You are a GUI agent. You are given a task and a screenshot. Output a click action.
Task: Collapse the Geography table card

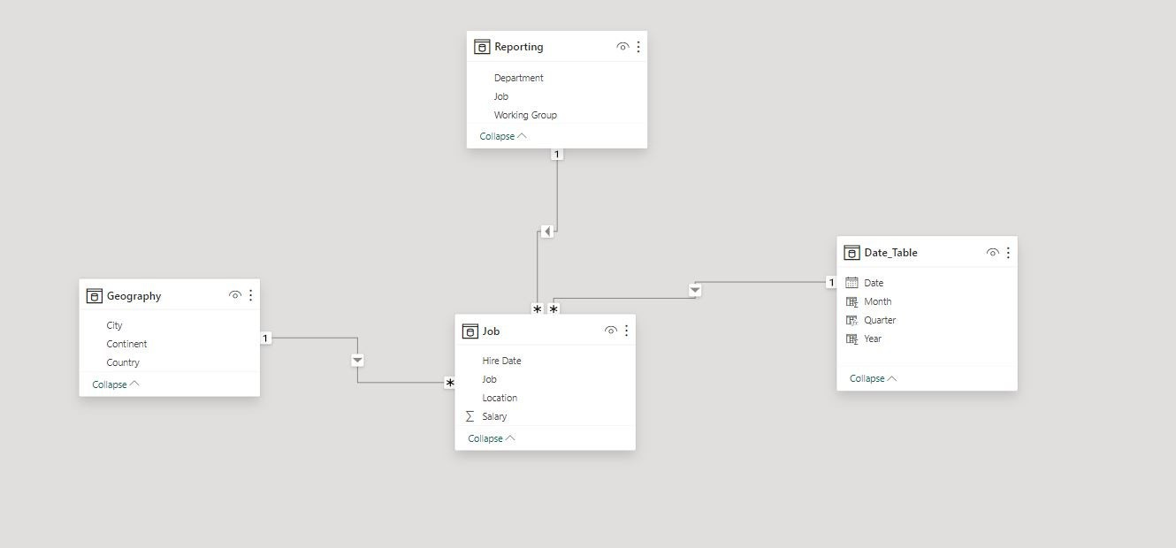coord(114,384)
